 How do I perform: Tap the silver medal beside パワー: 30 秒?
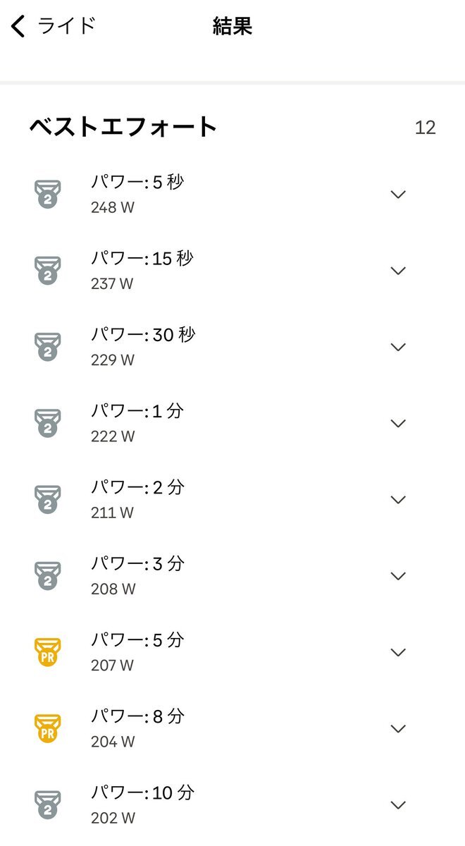coord(48,346)
